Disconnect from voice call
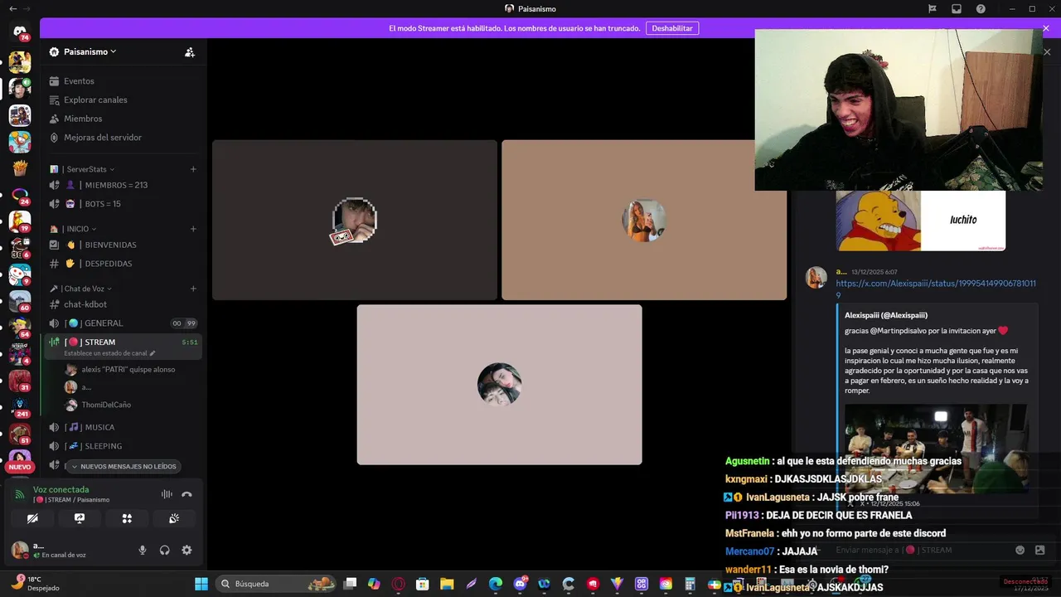Viewport: 1061px width, 597px height. pos(187,494)
